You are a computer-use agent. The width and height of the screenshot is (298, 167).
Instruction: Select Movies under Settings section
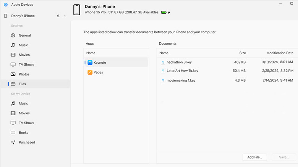click(24, 55)
